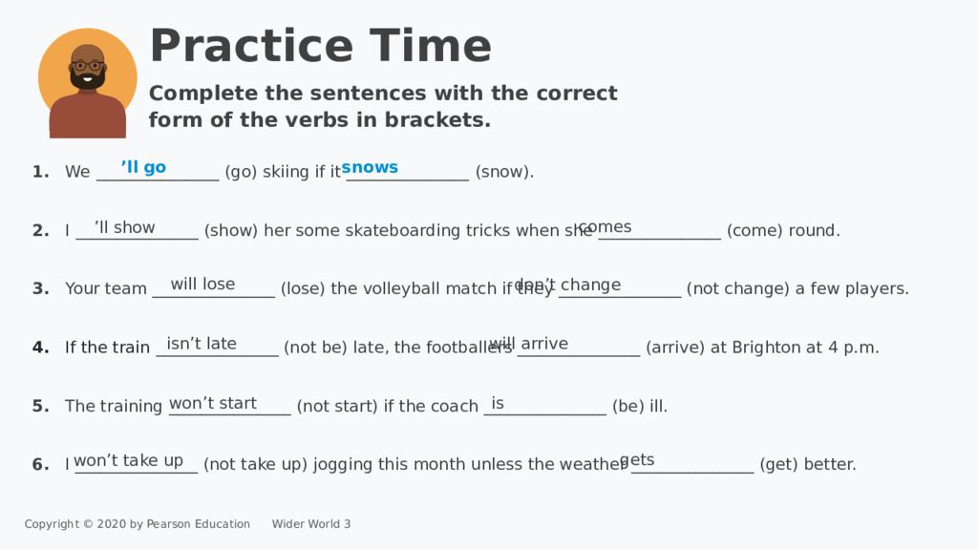The image size is (978, 550).
Task: Click the teacher avatar illustration
Action: pyautogui.click(x=87, y=83)
